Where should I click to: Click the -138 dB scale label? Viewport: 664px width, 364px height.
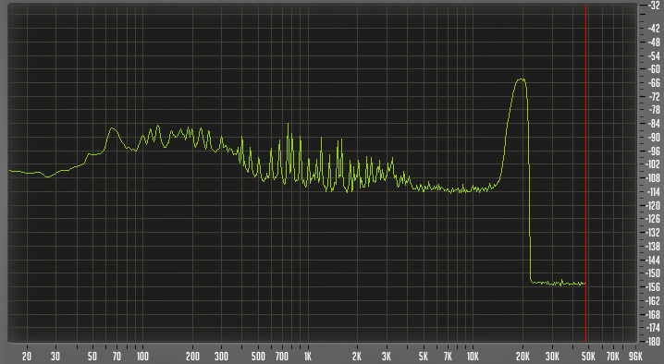pyautogui.click(x=654, y=247)
